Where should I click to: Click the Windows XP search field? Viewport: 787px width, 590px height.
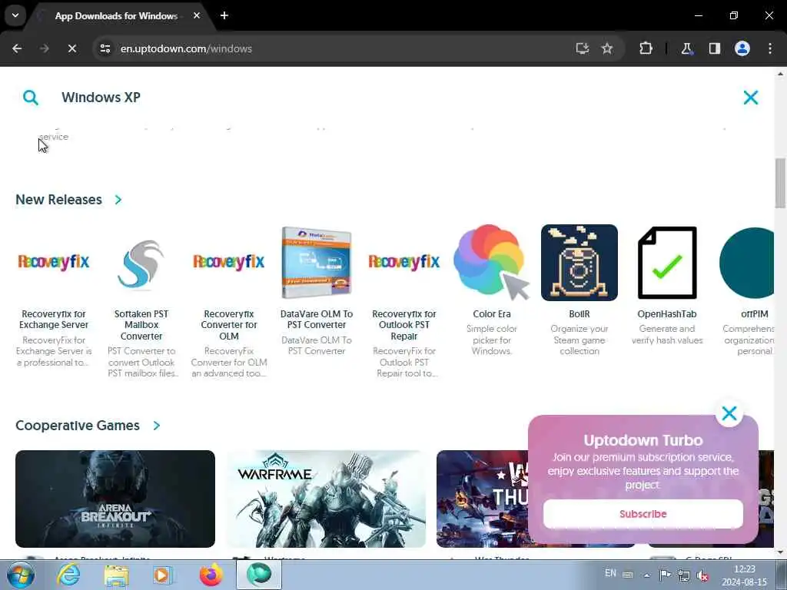click(x=391, y=98)
